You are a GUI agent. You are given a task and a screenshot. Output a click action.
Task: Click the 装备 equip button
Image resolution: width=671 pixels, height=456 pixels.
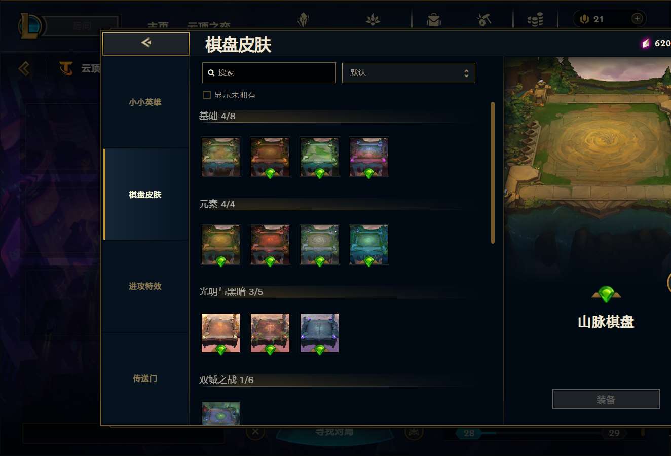click(606, 399)
